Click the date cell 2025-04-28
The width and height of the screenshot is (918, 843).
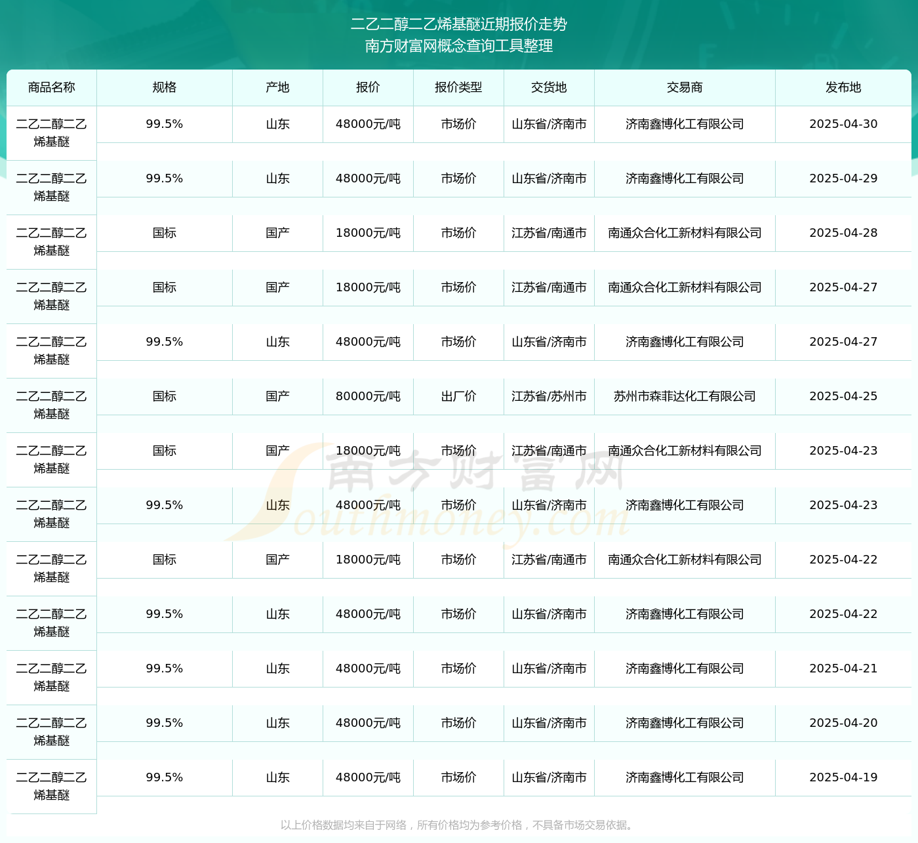coord(844,233)
